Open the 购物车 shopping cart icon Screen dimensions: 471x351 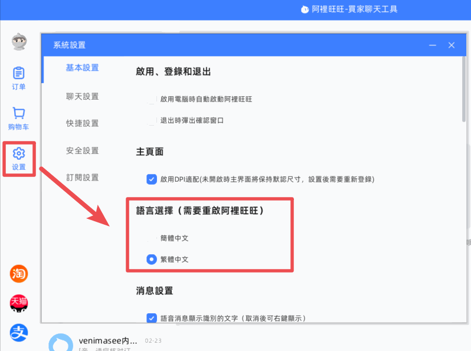19,119
